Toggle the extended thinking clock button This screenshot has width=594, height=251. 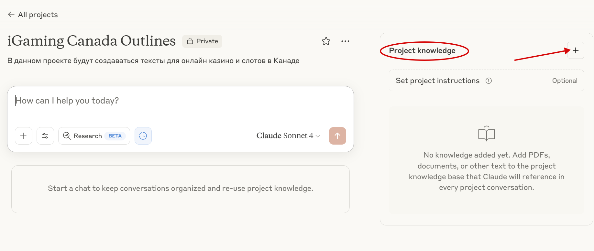pos(143,136)
